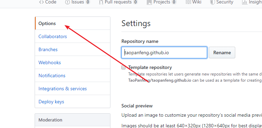Click the Moderation section header
262x128 pixels.
72,120
